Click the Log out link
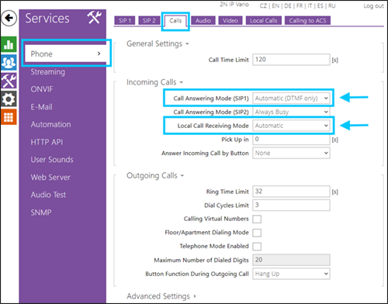 pos(373,6)
